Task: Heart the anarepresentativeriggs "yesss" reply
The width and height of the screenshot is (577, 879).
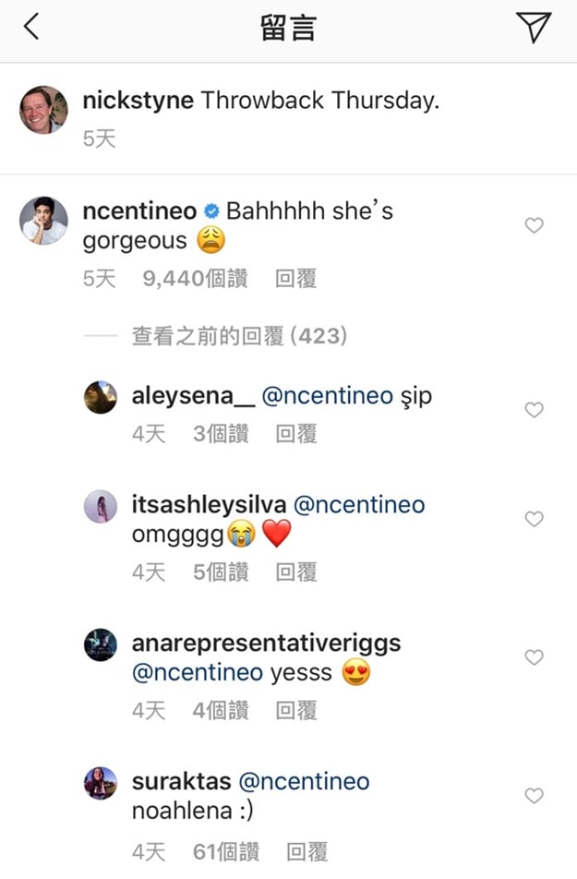Action: pos(534,657)
